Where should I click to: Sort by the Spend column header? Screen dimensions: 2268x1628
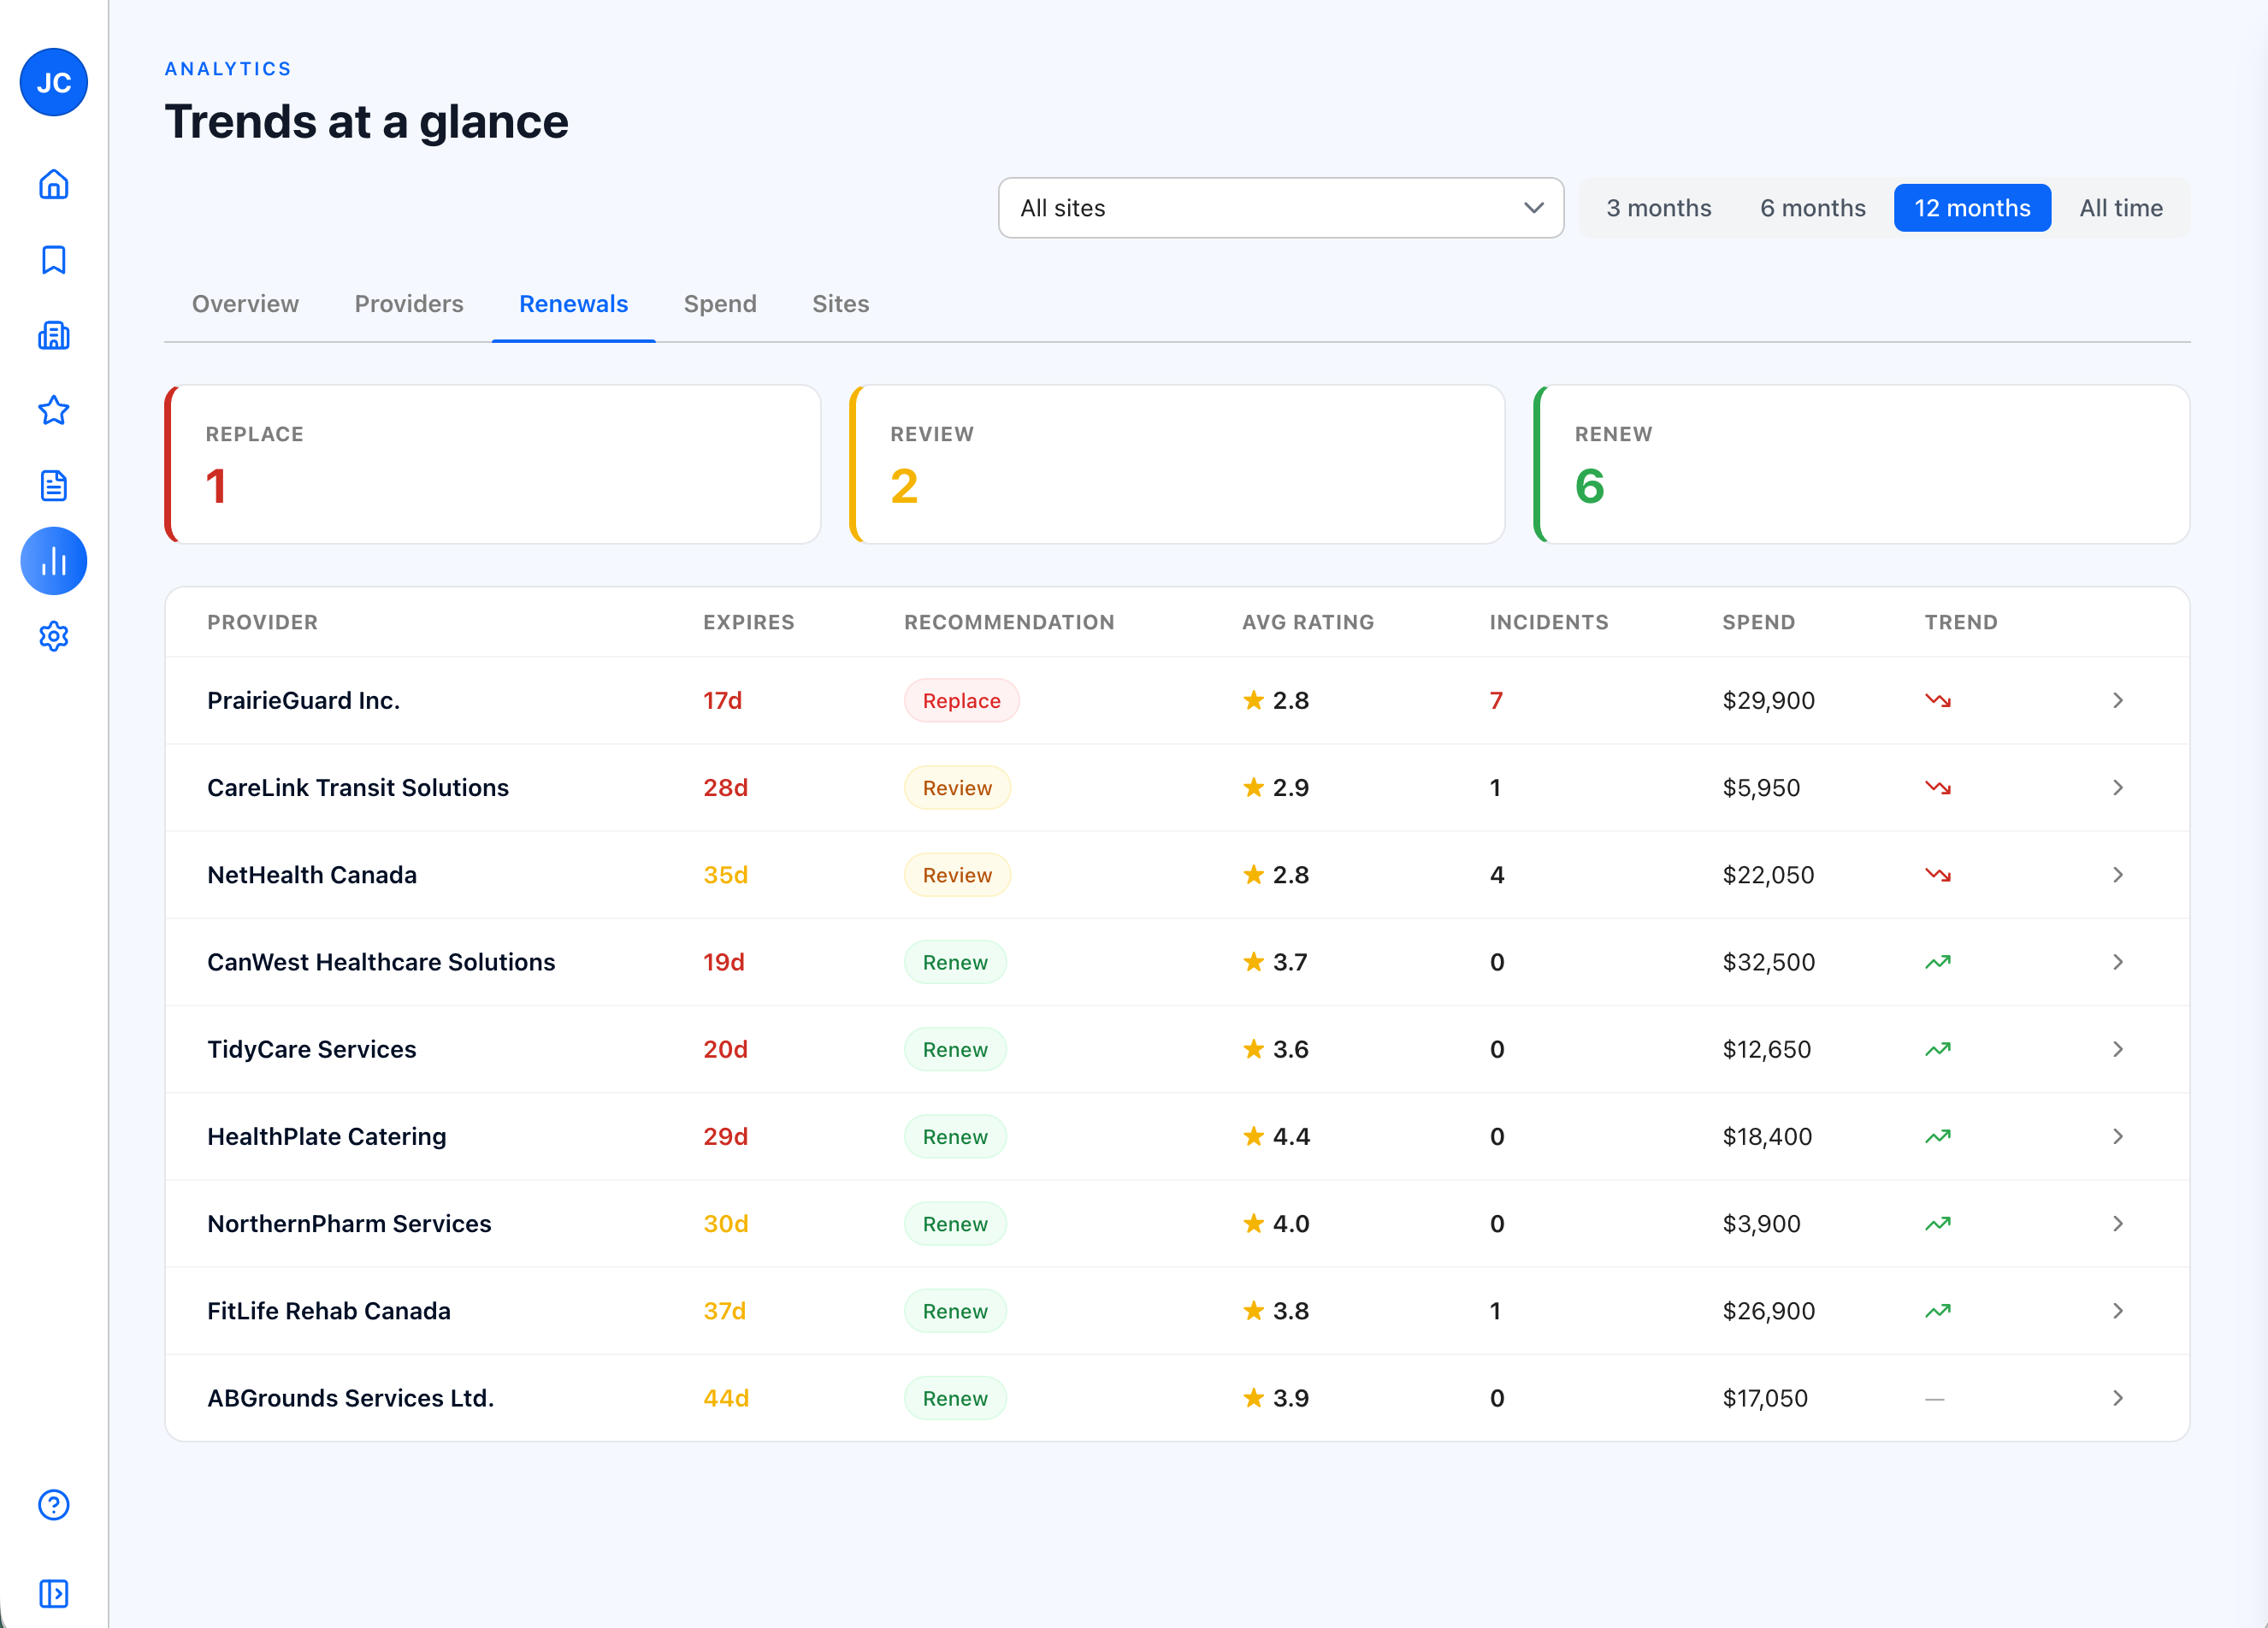coord(1758,622)
